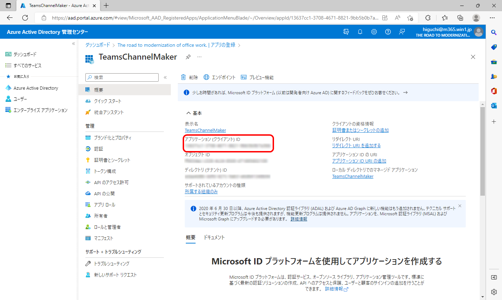Image resolution: width=502 pixels, height=300 pixels.
Task: Open account menu higuchi@m365.win1.jp
Action: point(449,32)
